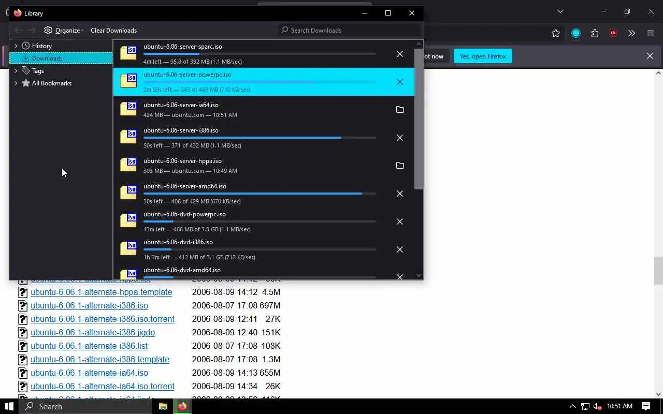Open containing folder for ubuntu-6.06-server-hppa.iso
Viewport: 663px width, 414px height.
pyautogui.click(x=399, y=166)
